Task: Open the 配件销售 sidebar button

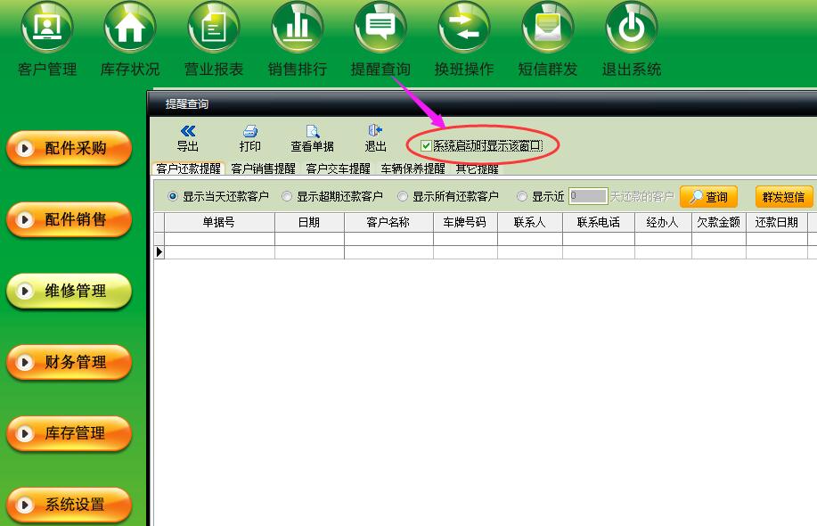Action: coord(69,219)
